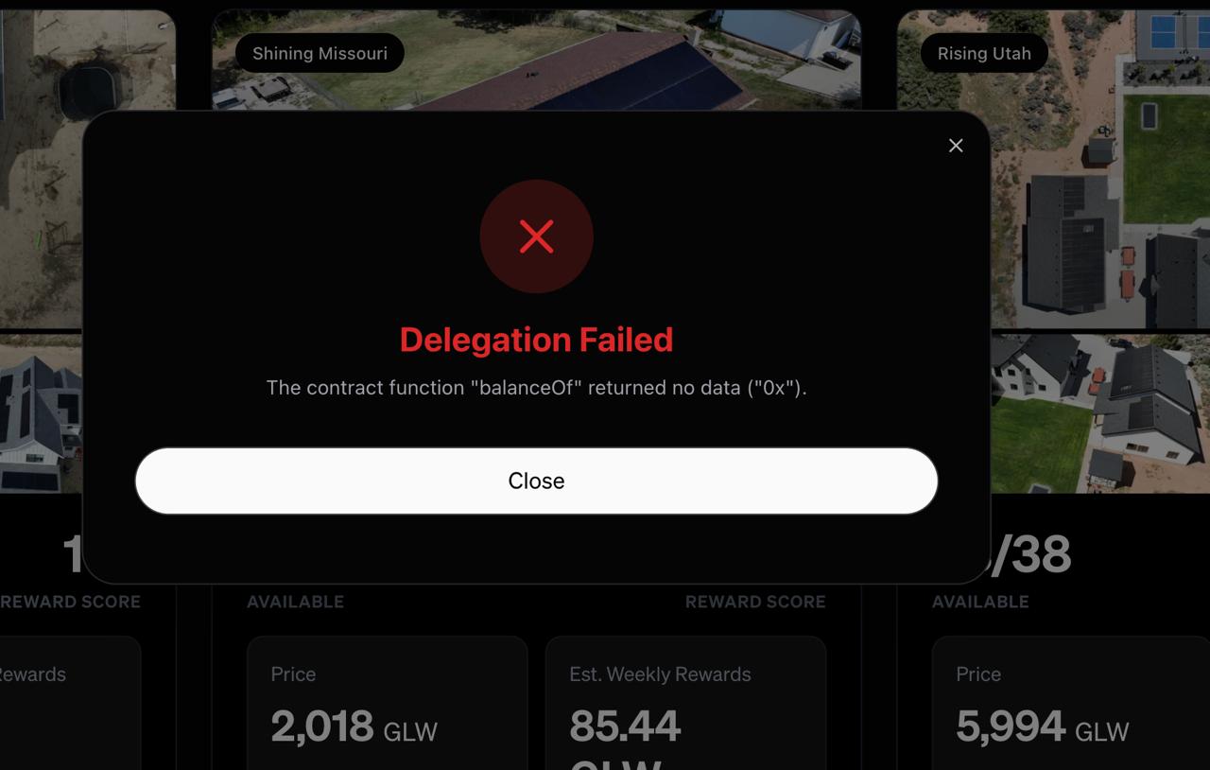The width and height of the screenshot is (1210, 770).
Task: Select the Delegation Failed heading
Action: 536,340
